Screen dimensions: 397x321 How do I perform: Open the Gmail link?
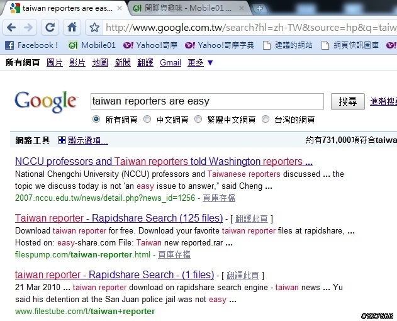[x=171, y=62]
